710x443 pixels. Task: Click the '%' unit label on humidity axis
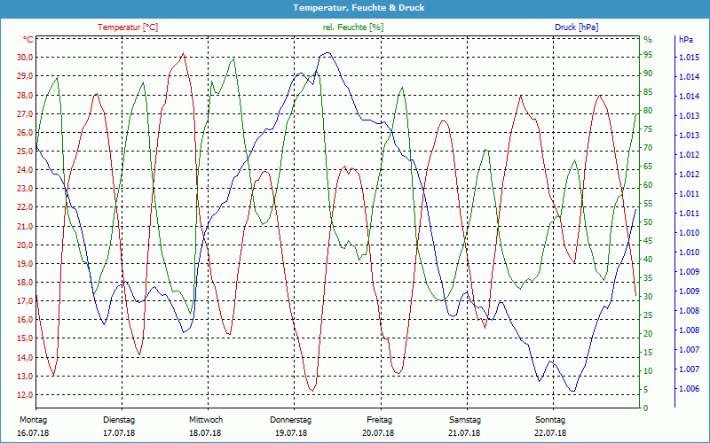[648, 40]
